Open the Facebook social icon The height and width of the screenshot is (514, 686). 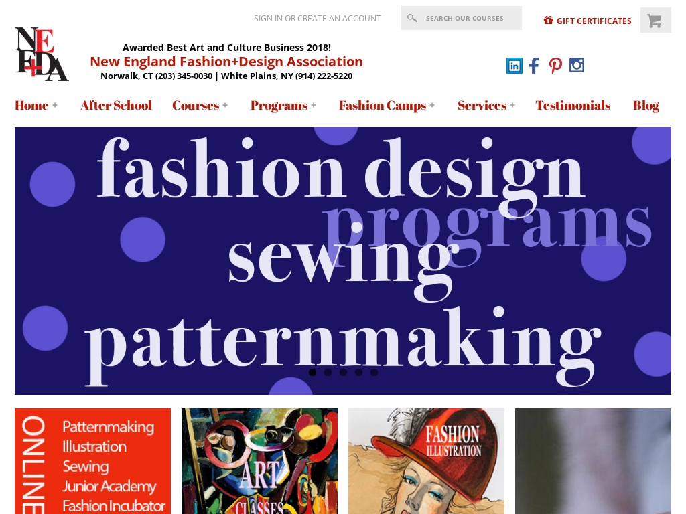coord(534,66)
